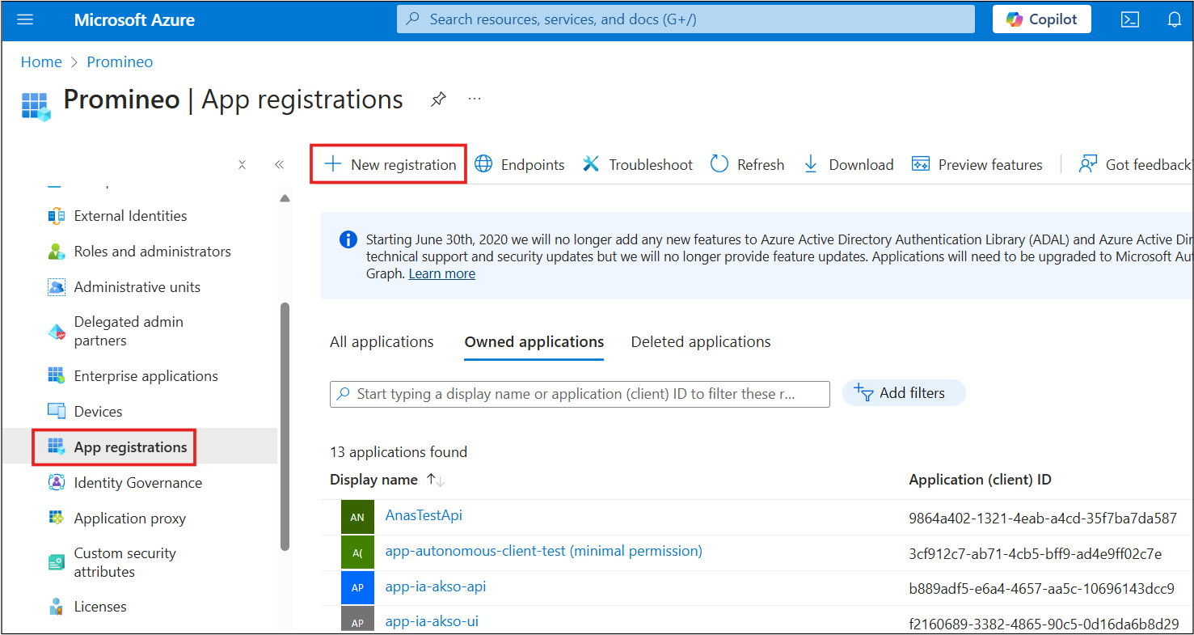Click the Administrative units icon
1194x635 pixels.
point(56,287)
